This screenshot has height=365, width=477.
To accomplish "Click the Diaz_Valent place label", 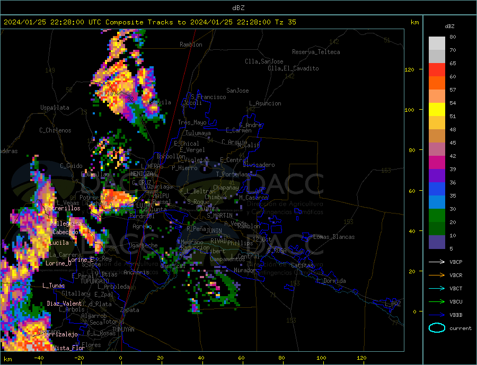I will coord(64,304).
